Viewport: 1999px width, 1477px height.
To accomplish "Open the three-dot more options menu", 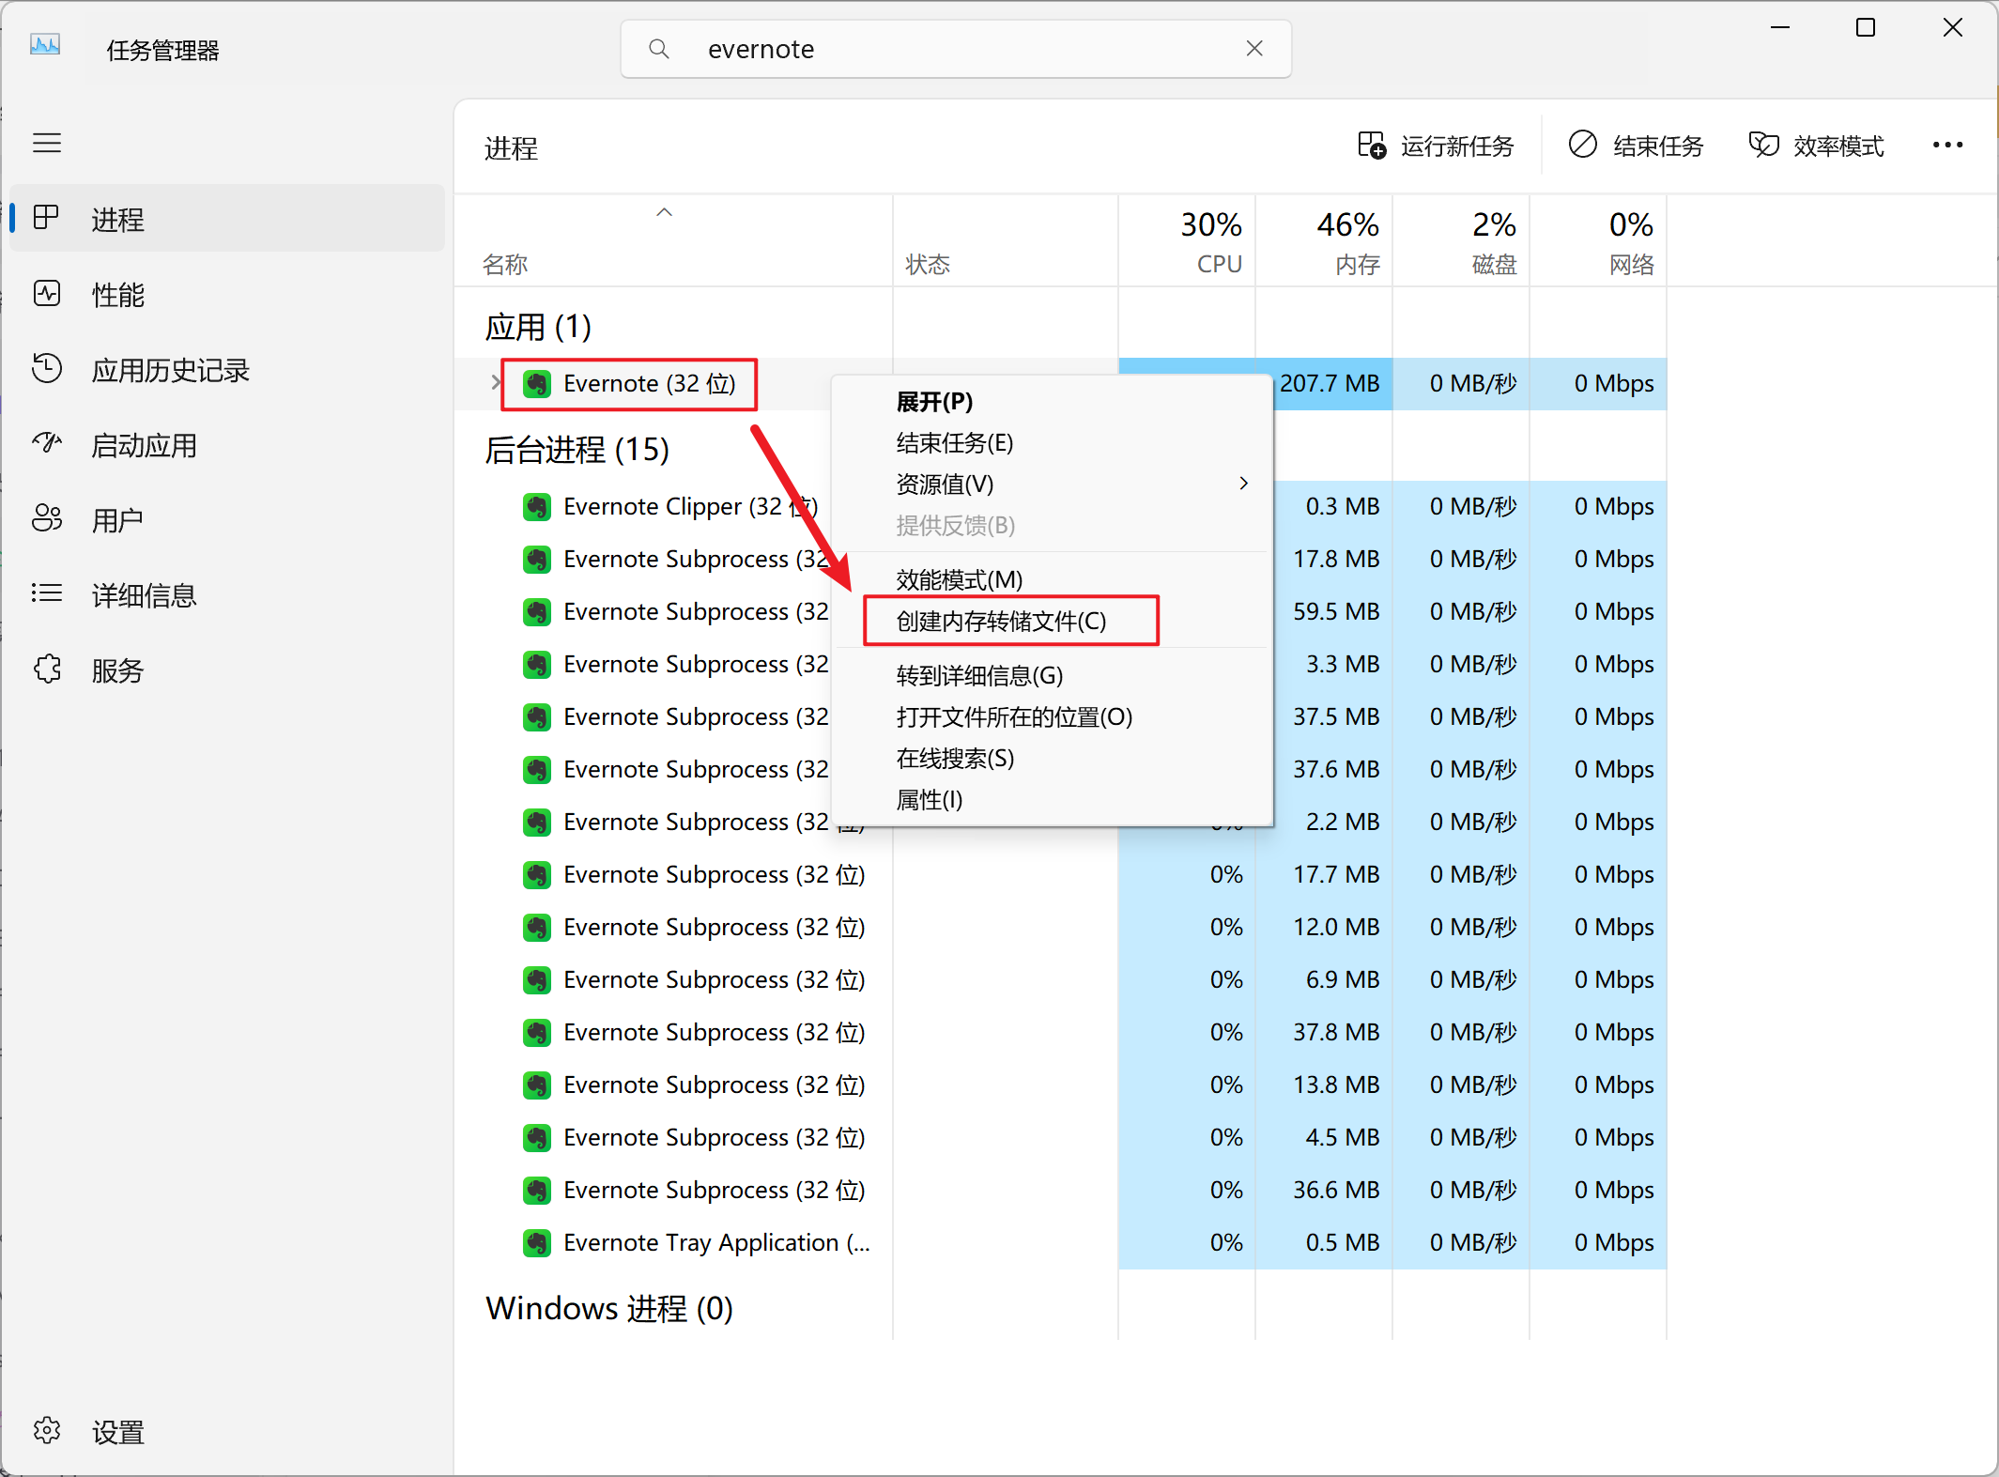I will (1947, 146).
